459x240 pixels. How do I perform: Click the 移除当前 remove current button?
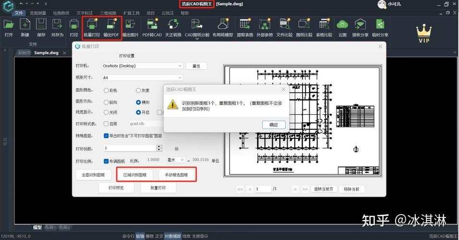point(351,190)
